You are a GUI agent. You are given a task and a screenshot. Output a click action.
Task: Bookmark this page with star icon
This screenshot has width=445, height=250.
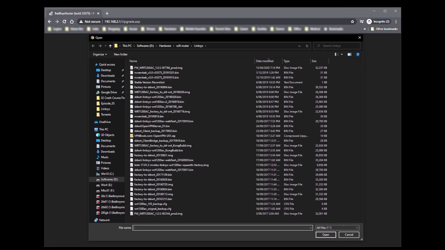[x=353, y=22]
